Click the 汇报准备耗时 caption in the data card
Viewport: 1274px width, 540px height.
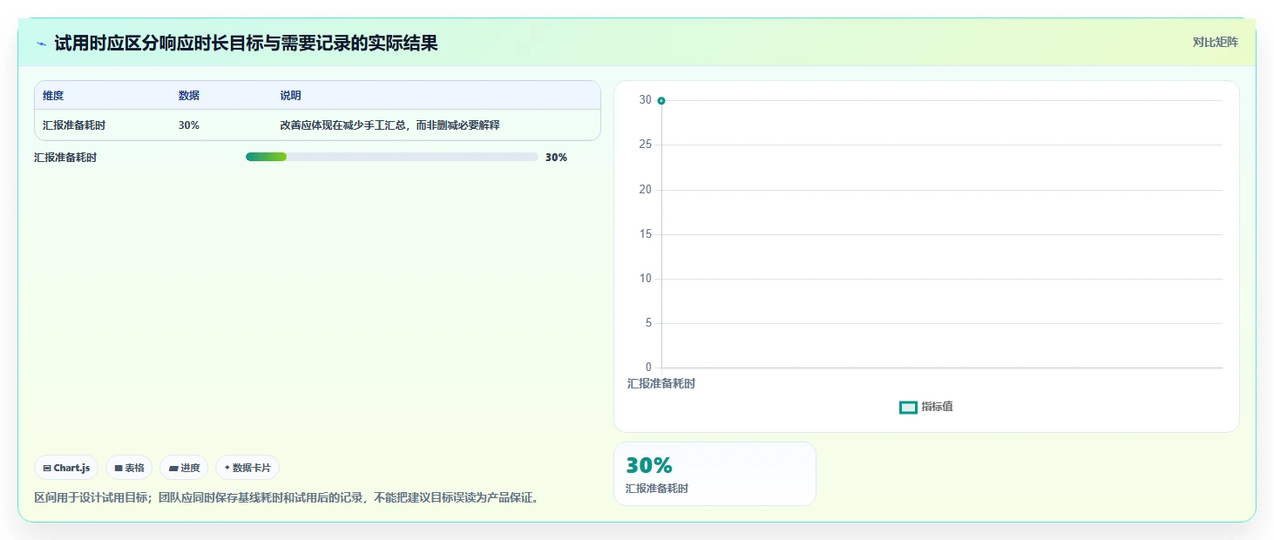657,489
